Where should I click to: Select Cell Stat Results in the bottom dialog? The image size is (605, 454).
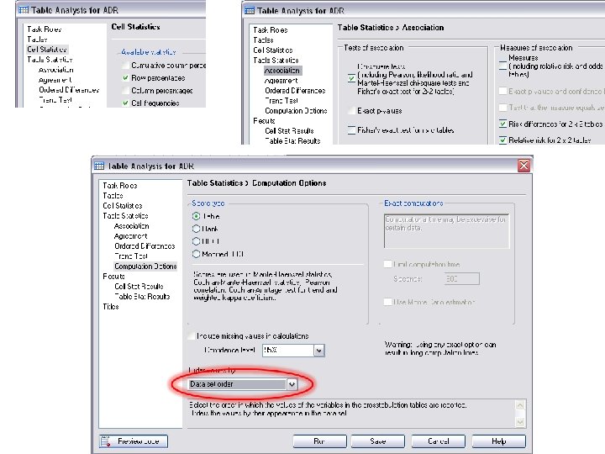tap(139, 287)
